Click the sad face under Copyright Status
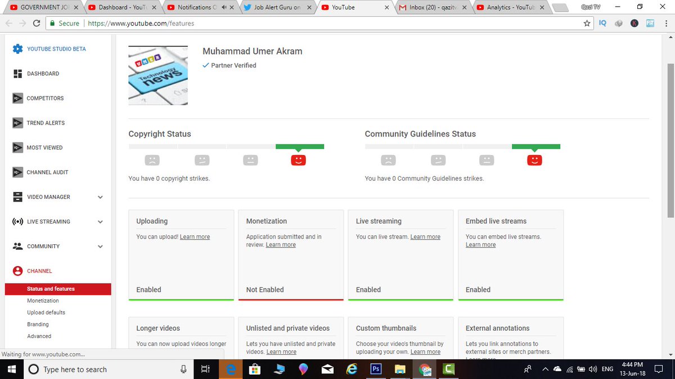The image size is (675, 379). point(152,161)
